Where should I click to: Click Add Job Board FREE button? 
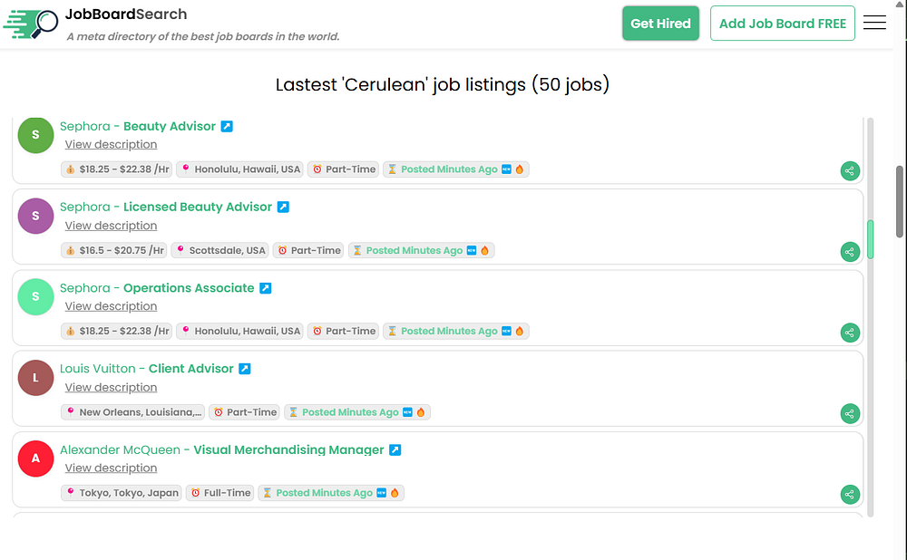click(x=782, y=24)
